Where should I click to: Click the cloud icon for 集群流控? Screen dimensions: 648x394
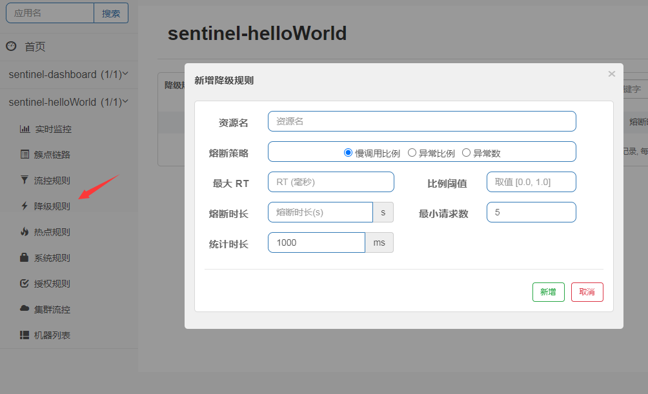pyautogui.click(x=25, y=308)
